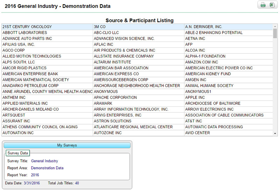The height and width of the screenshot is (190, 280).
Task: Select ASSOCIATION OF CABLE COMMUNICATORS entry
Action: 229,115
